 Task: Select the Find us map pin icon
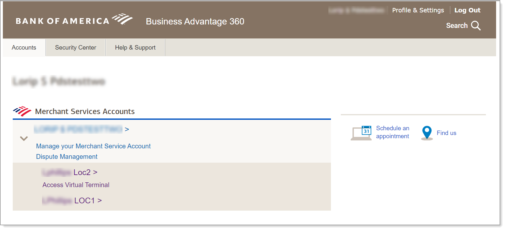click(x=426, y=132)
